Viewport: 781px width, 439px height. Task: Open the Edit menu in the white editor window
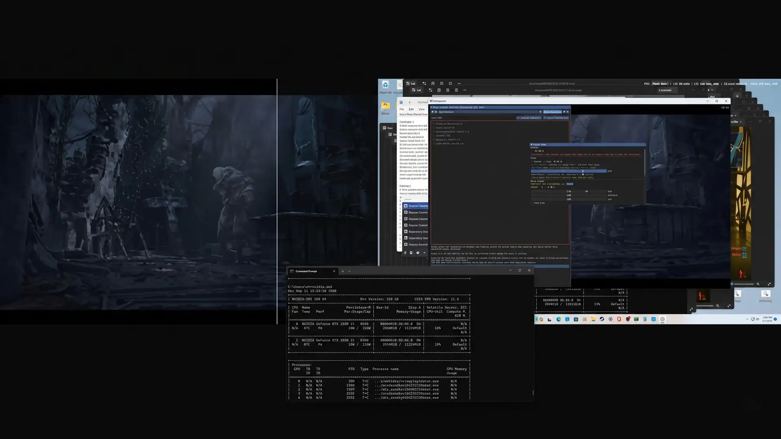[x=411, y=109]
